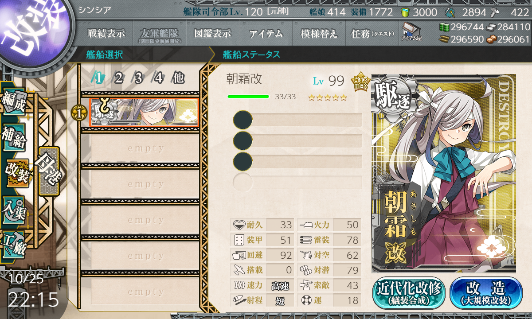
Task: Open the アイテム屋 item shop icon
Action: [x=411, y=32]
